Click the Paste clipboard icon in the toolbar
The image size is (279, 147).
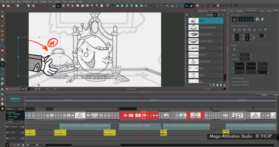point(33,6)
